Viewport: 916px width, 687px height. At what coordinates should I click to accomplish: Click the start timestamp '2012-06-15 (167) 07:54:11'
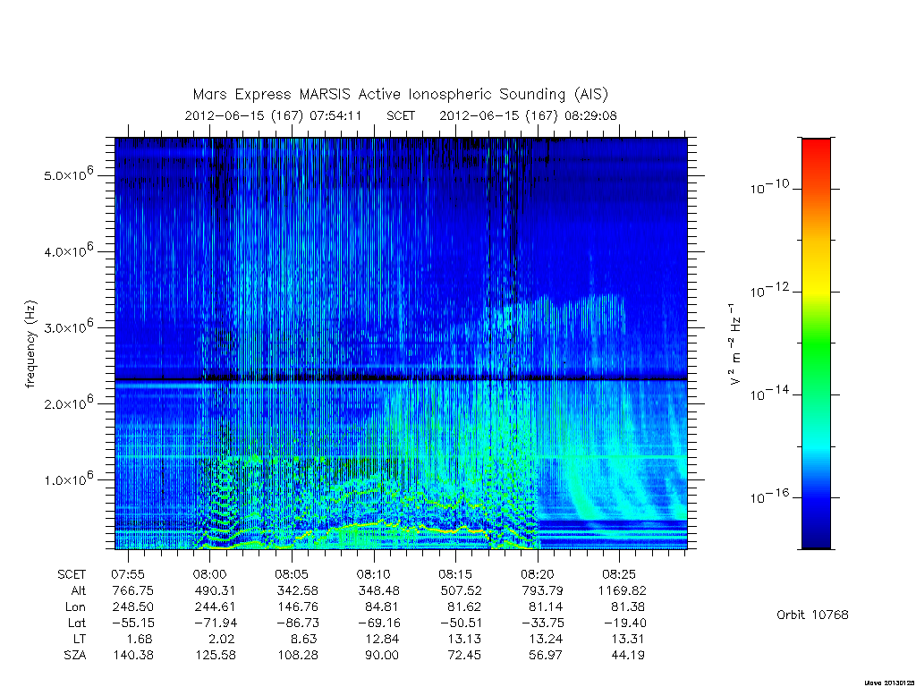click(x=274, y=115)
